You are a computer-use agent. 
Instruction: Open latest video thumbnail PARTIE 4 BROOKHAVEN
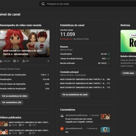[25, 43]
